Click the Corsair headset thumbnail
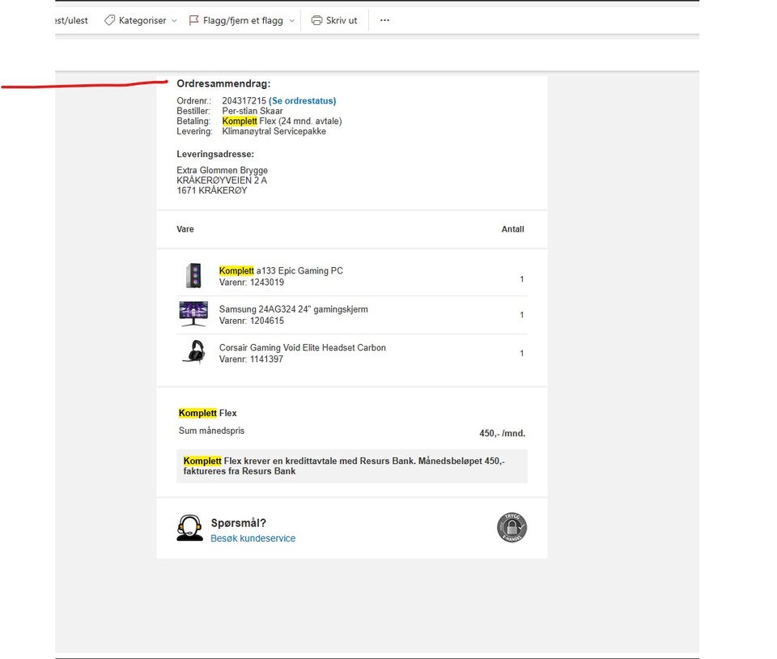This screenshot has width=777, height=659. [194, 352]
